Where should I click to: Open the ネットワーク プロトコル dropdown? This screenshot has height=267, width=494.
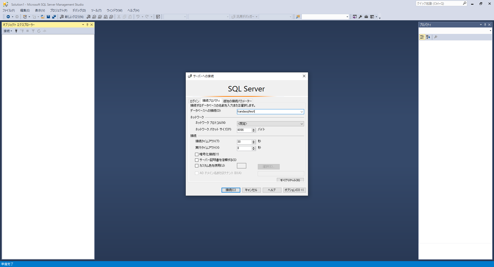pyautogui.click(x=302, y=124)
